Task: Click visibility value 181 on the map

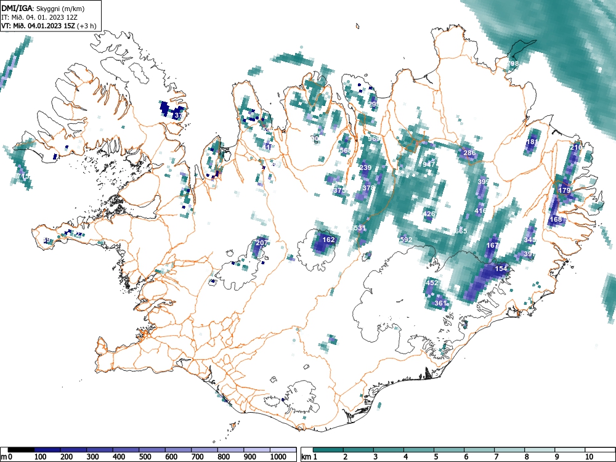Action: coord(532,142)
